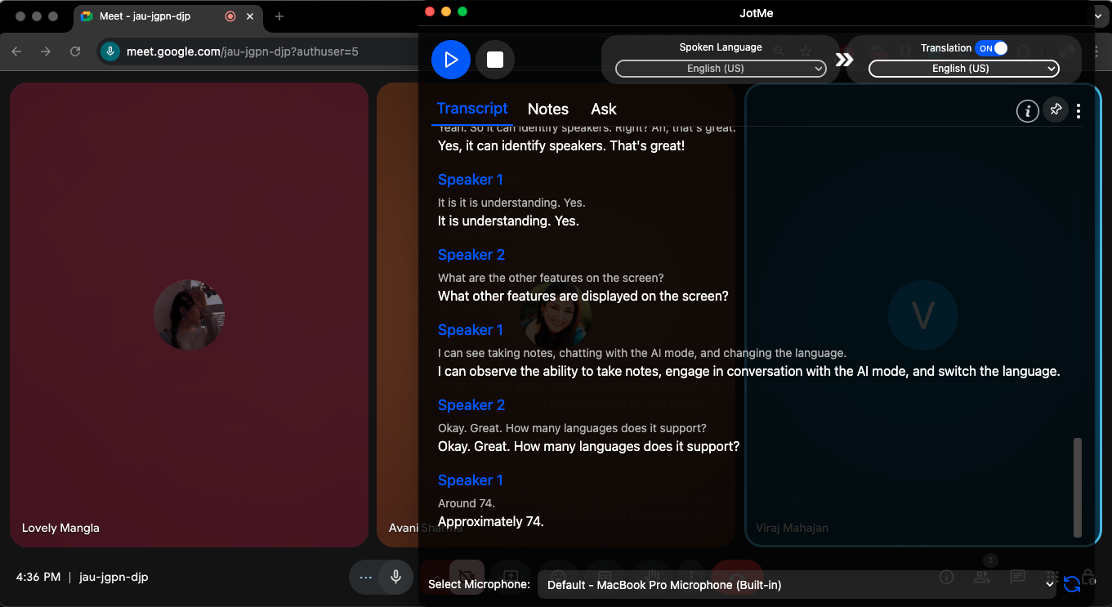The height and width of the screenshot is (607, 1112).
Task: Click the Speaker 2 label above 'Okay. Great. How many languages'
Action: [x=471, y=405]
